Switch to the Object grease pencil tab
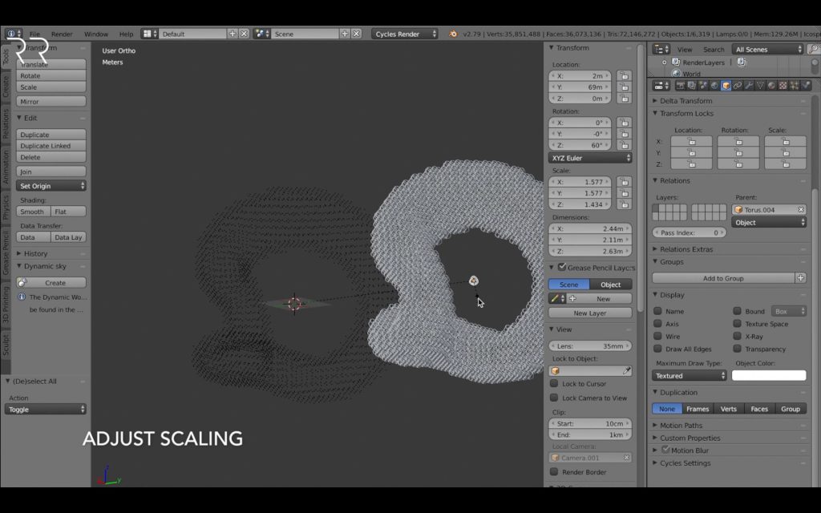Image resolution: width=821 pixels, height=513 pixels. pyautogui.click(x=610, y=285)
